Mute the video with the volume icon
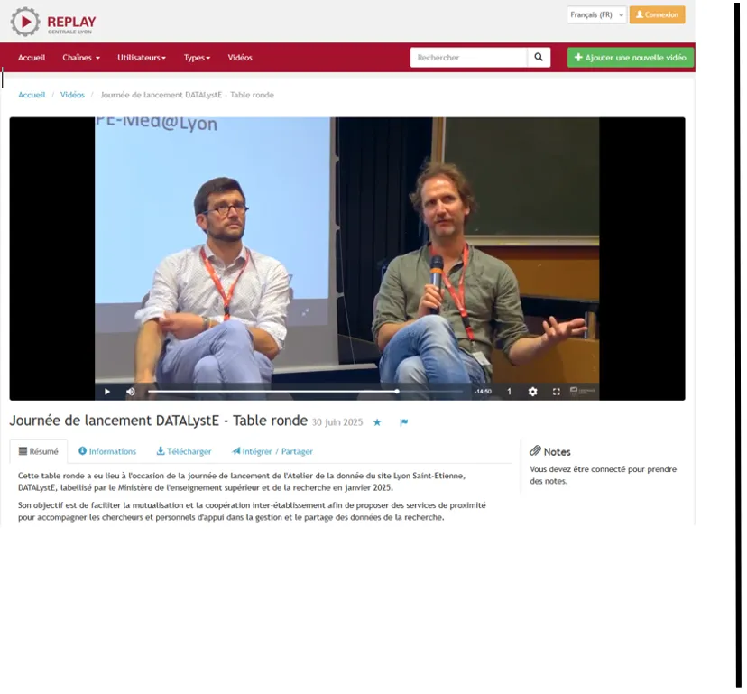Screen dimensions: 747x694 [x=131, y=392]
